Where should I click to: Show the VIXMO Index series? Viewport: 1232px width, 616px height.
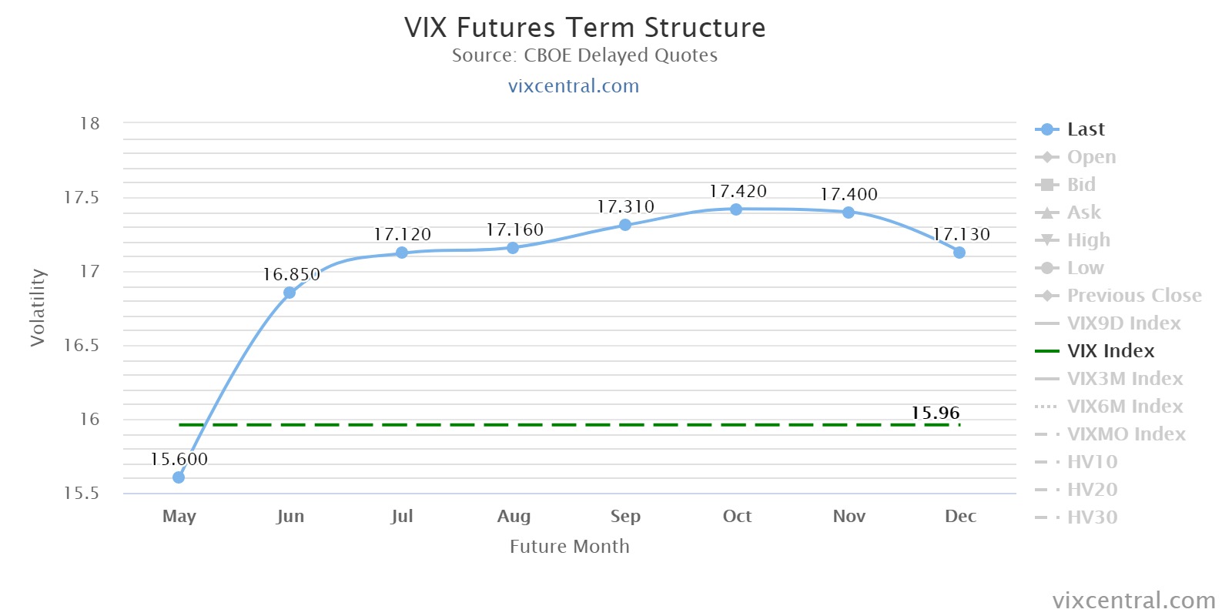(x=1126, y=434)
